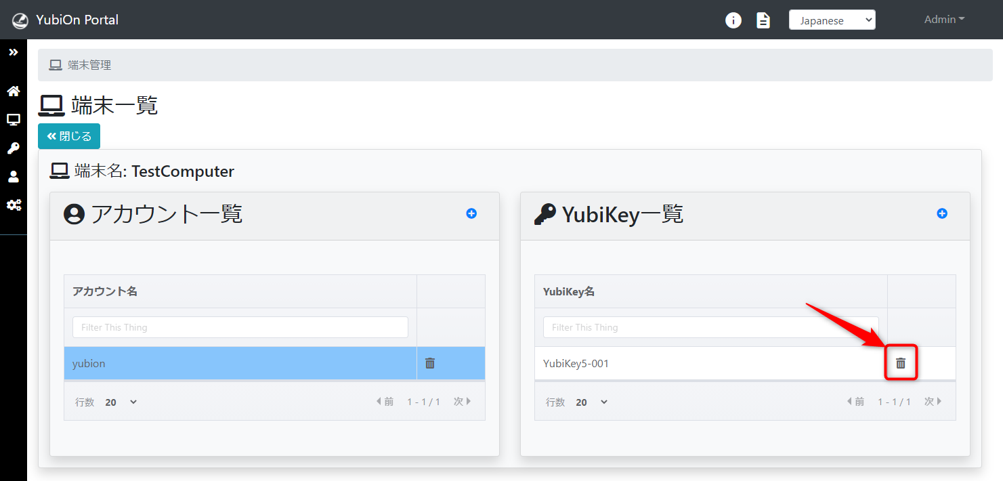The image size is (1003, 481).
Task: Open device management monitor icon in sidebar
Action: click(13, 120)
